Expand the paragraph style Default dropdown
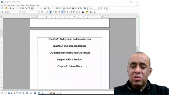 [x=20, y=12]
